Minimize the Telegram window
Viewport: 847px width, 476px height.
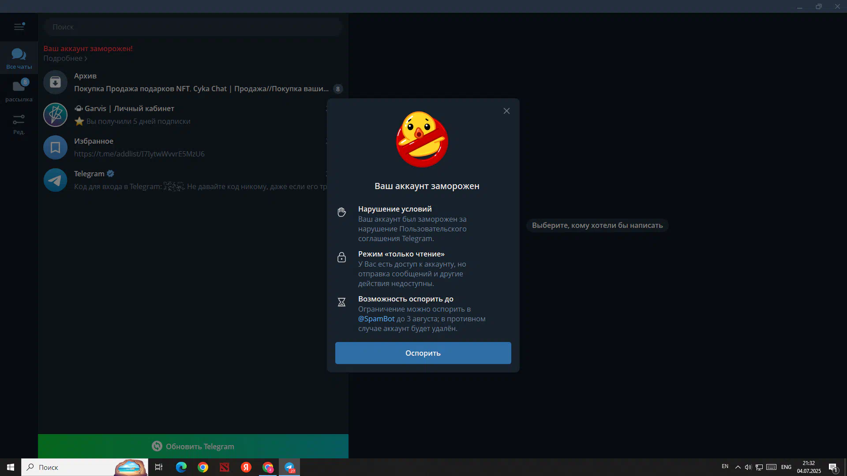point(799,7)
